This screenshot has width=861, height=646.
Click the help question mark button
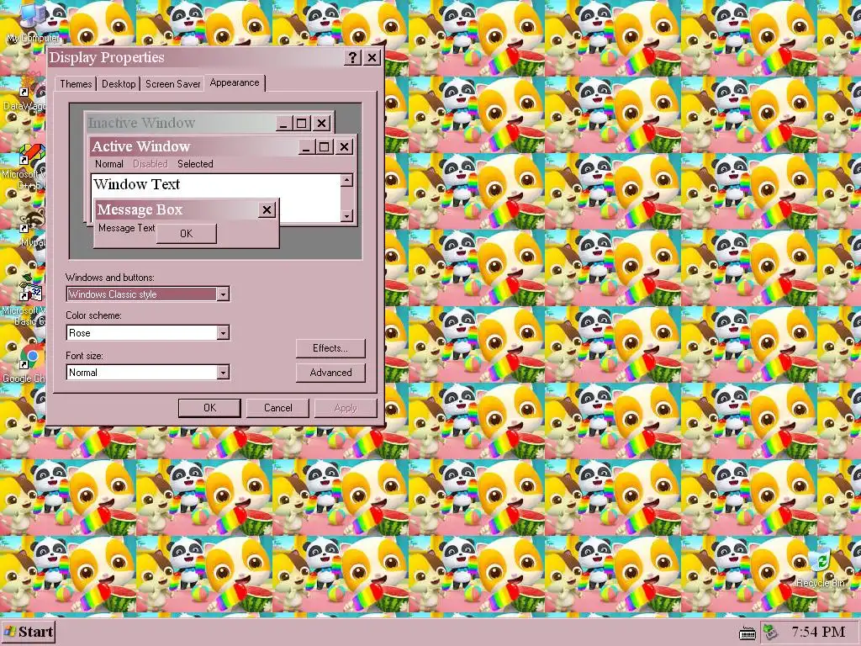[353, 57]
